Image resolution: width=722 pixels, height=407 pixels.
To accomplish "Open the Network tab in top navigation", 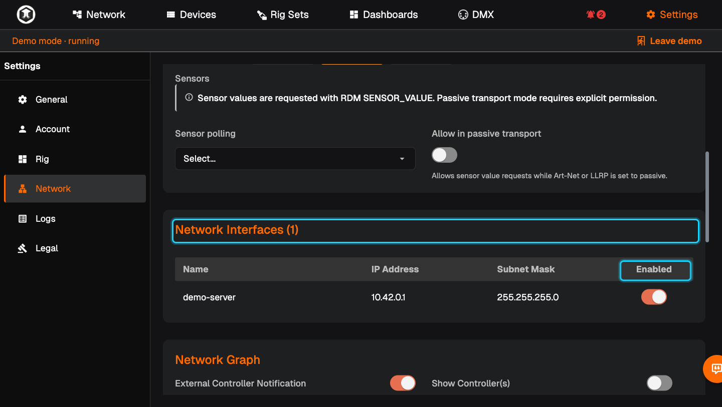I will pyautogui.click(x=99, y=15).
